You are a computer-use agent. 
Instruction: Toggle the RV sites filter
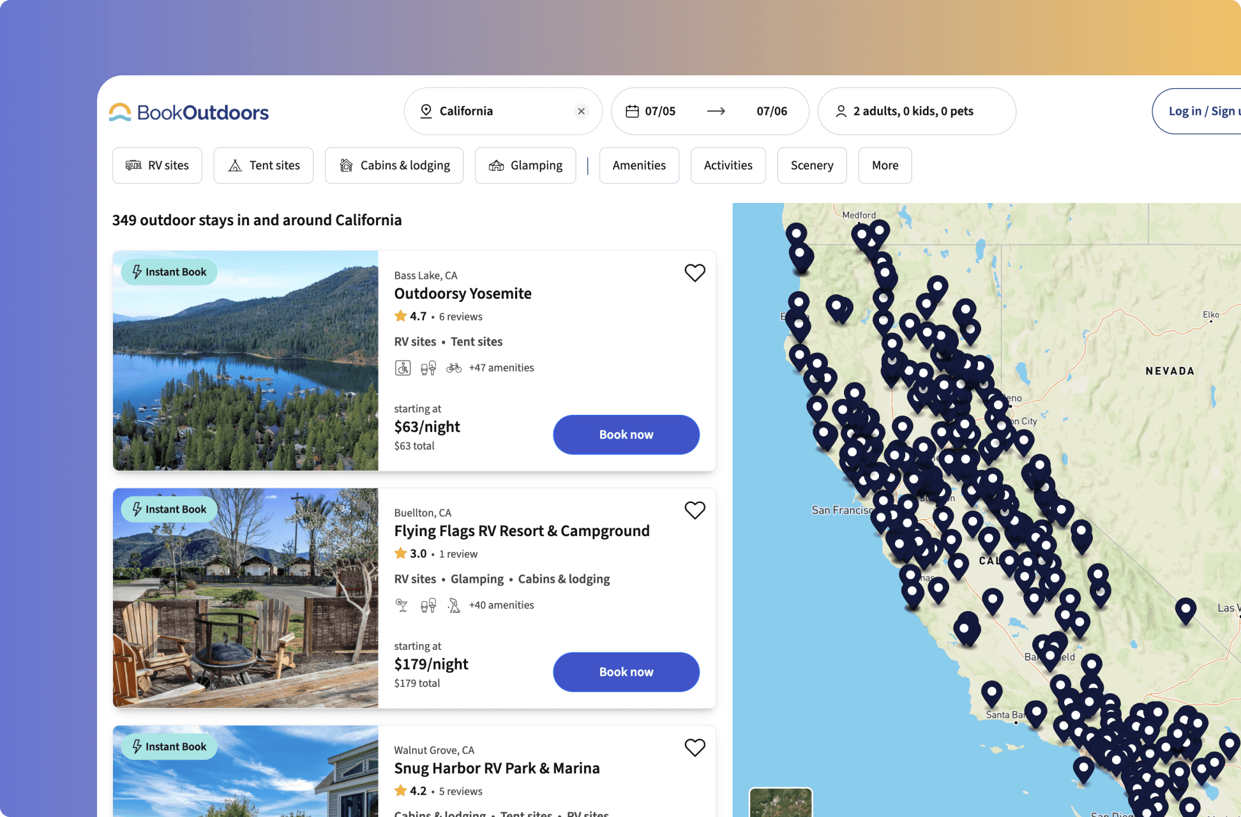[x=157, y=165]
